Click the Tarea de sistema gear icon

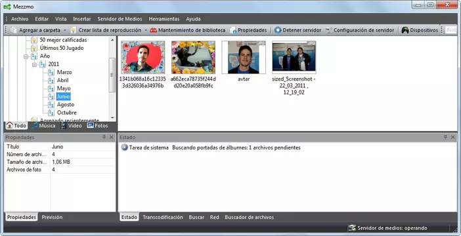click(x=124, y=147)
